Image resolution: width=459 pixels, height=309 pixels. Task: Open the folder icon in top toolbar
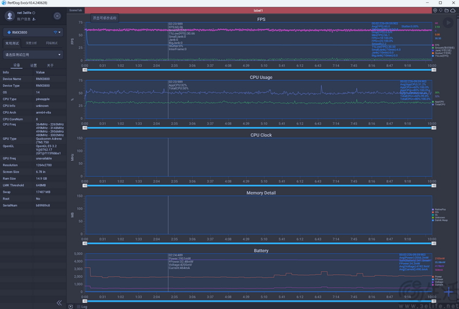pyautogui.click(x=446, y=10)
